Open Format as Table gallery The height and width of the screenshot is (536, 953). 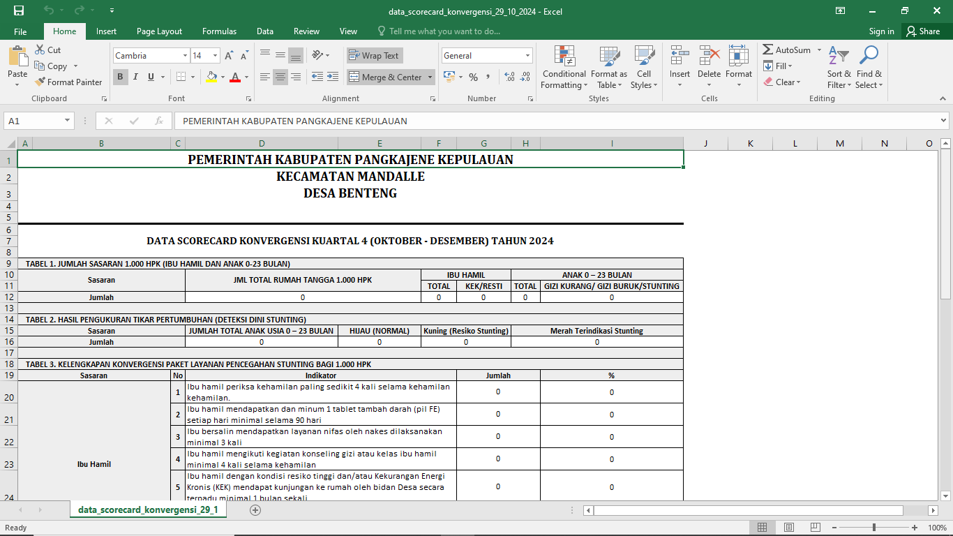(x=609, y=68)
